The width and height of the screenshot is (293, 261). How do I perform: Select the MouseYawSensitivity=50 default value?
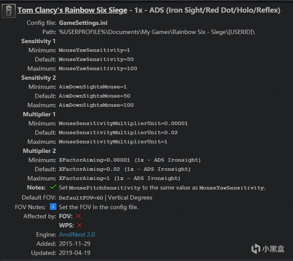(x=96, y=59)
